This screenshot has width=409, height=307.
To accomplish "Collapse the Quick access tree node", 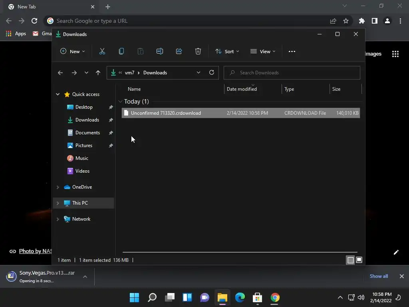I will tap(58, 94).
